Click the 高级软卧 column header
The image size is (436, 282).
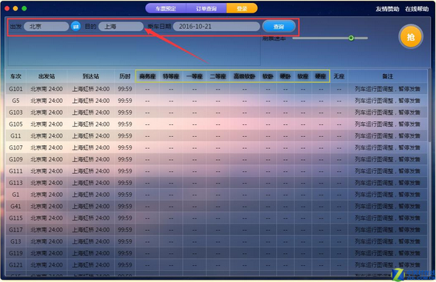(244, 76)
